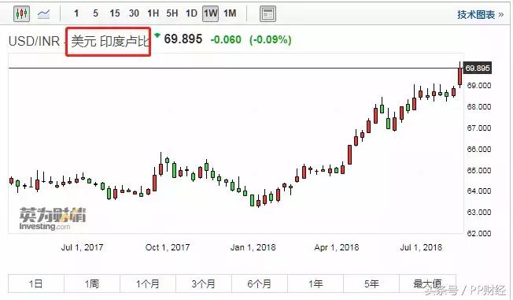Click the 69.895 price tag on axis
This screenshot has width=513, height=300.
click(x=478, y=69)
